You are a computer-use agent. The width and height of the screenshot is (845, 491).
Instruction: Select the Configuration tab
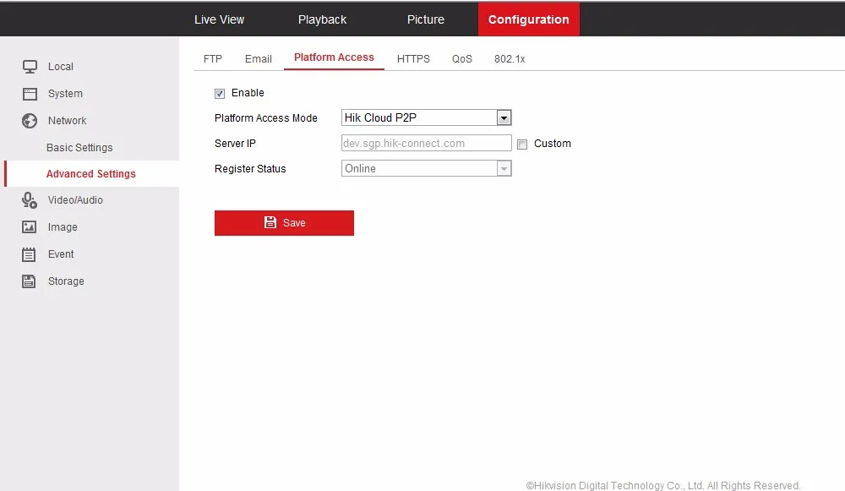click(529, 19)
